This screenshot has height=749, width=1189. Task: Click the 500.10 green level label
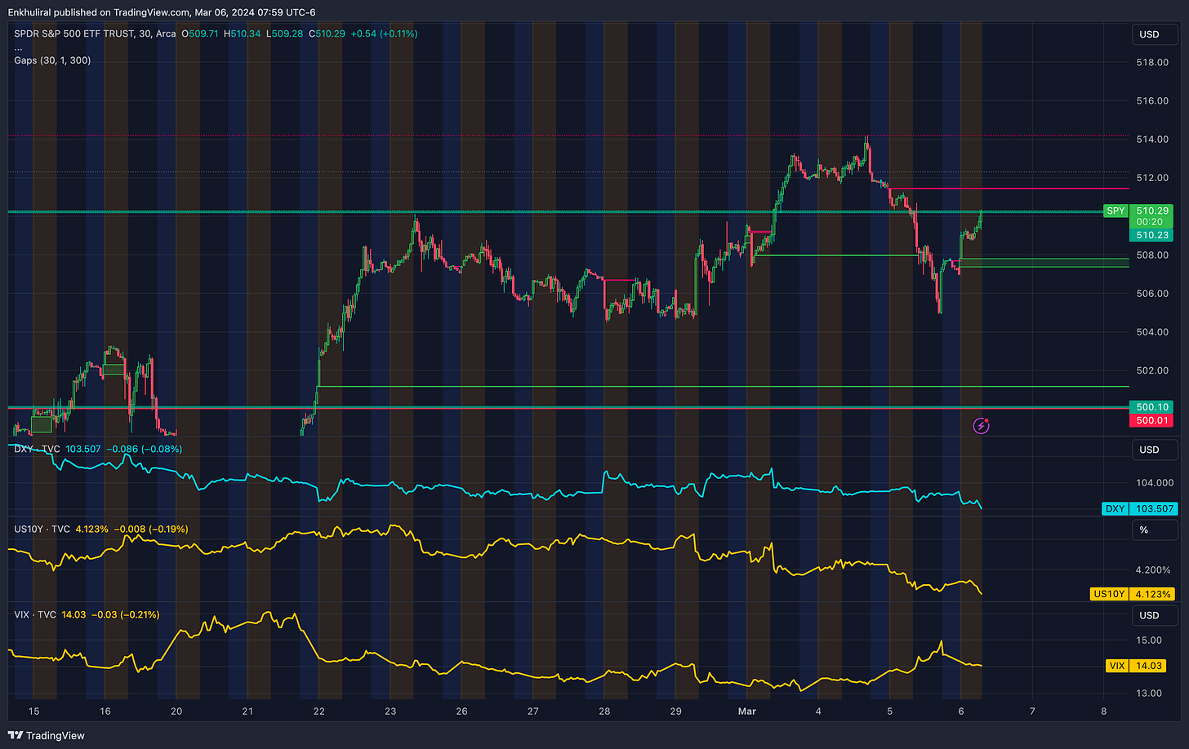pyautogui.click(x=1152, y=406)
